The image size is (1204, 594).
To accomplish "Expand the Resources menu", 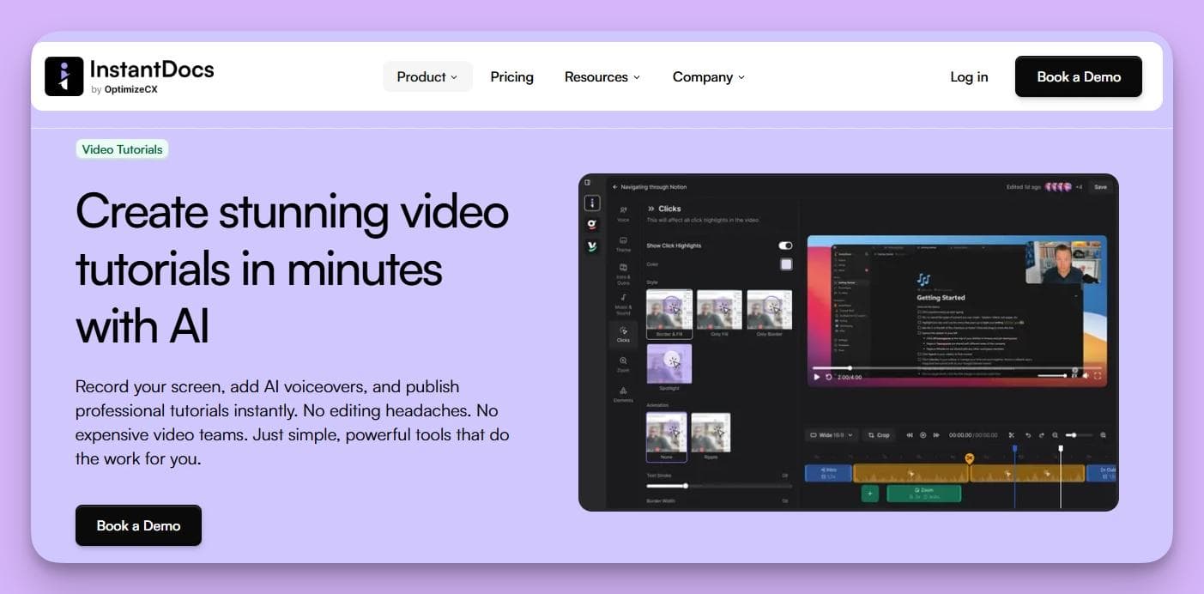I will click(x=602, y=76).
